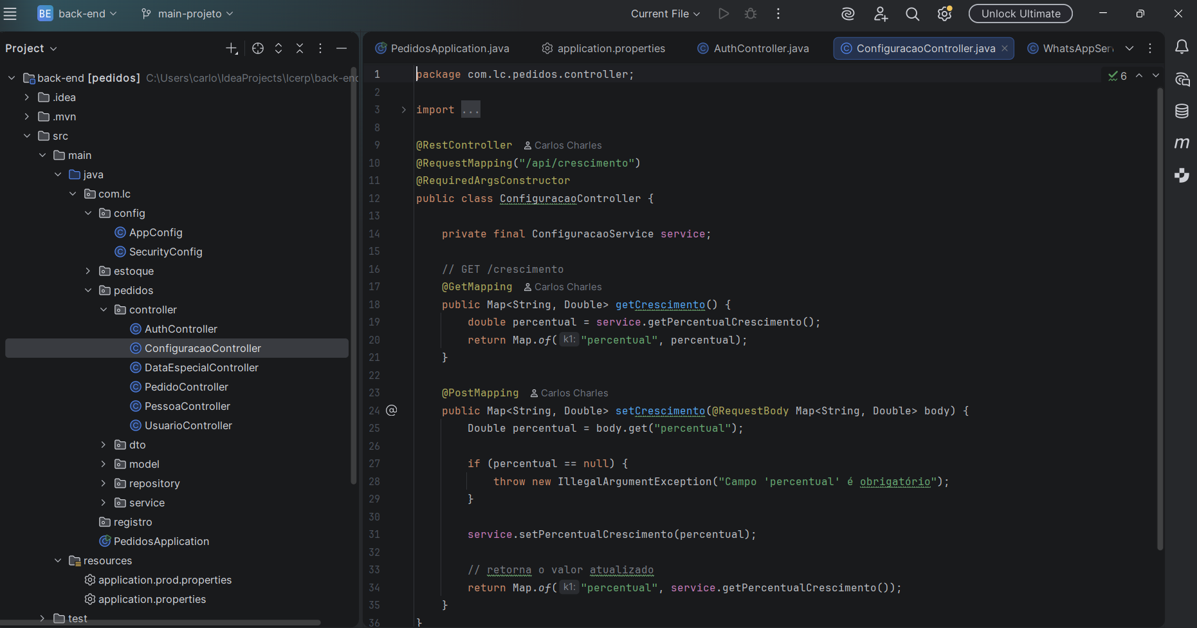Open Current File run configuration dropdown
Screen dimensions: 1197x628
665,14
